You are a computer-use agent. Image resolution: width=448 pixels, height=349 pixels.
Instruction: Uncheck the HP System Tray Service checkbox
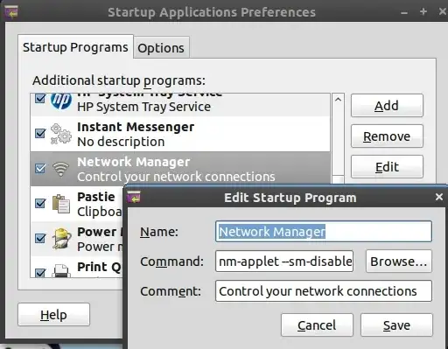pos(40,98)
